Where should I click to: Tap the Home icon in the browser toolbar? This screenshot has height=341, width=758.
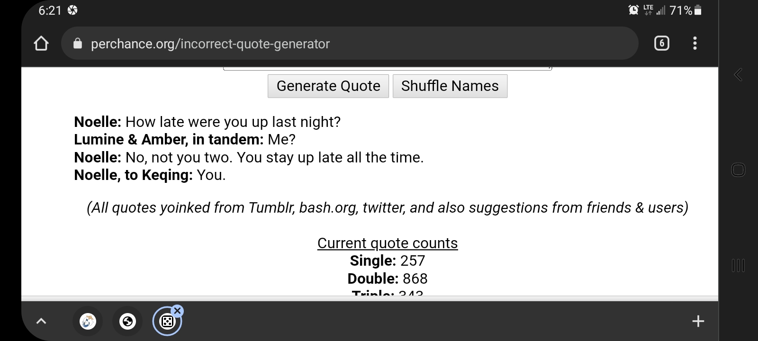tap(42, 43)
